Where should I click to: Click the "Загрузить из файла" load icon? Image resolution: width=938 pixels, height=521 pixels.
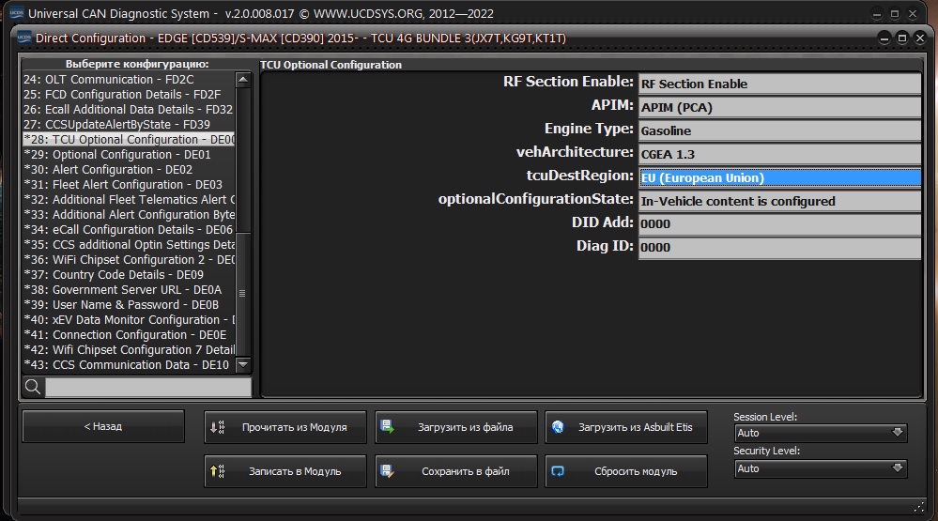pyautogui.click(x=388, y=427)
